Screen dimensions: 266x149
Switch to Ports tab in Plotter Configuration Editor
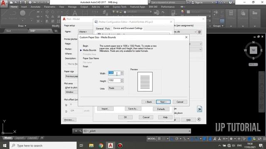coord(108,29)
